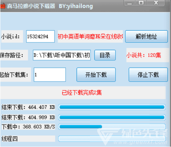Click the red app icon in title bar

(2, 6)
